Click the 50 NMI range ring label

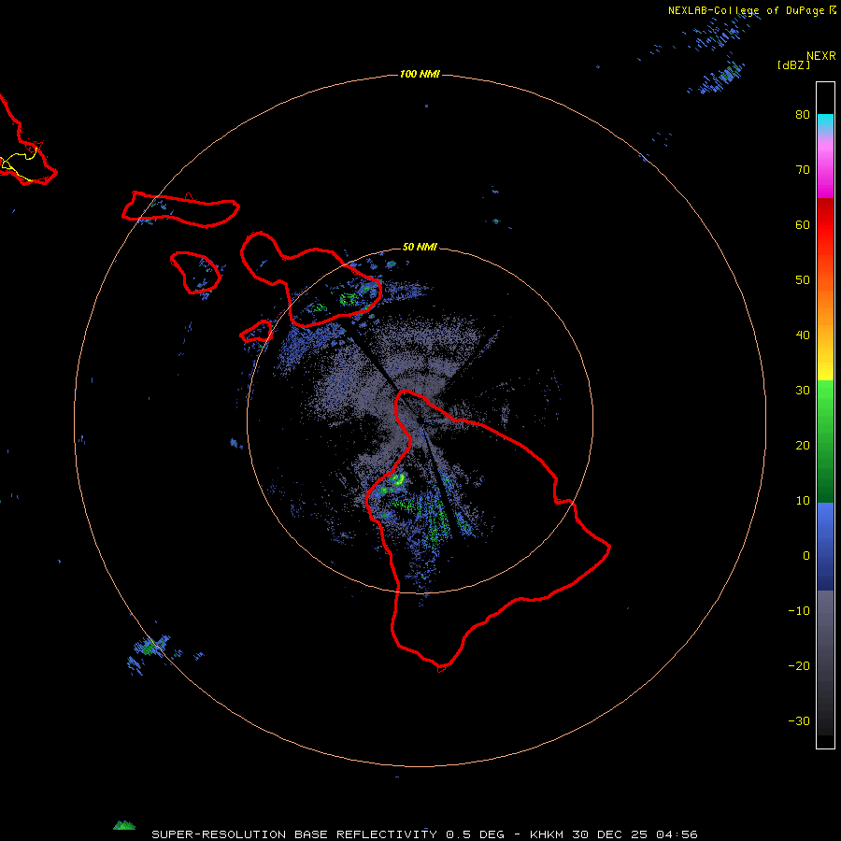click(x=420, y=248)
